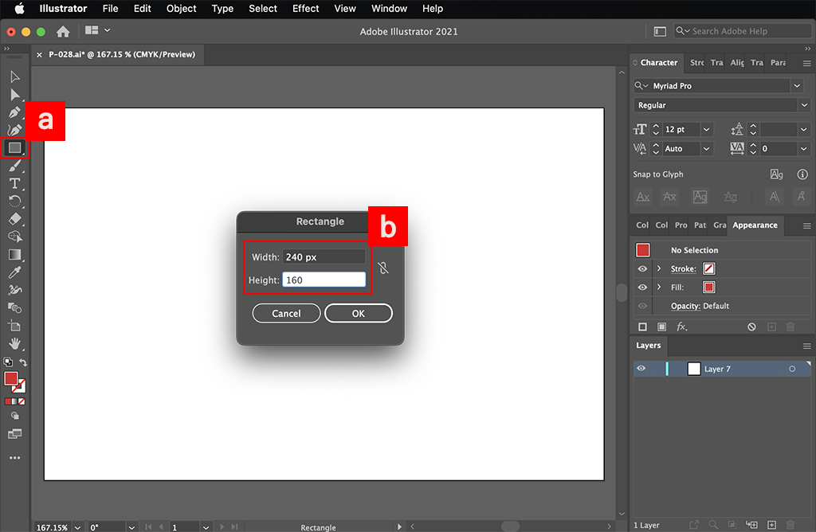
Task: Expand the Fill row in Appearance
Action: point(659,287)
